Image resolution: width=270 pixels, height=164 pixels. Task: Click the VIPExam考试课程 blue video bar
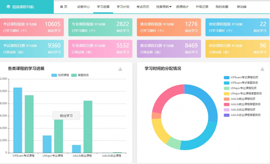(x=17, y=120)
